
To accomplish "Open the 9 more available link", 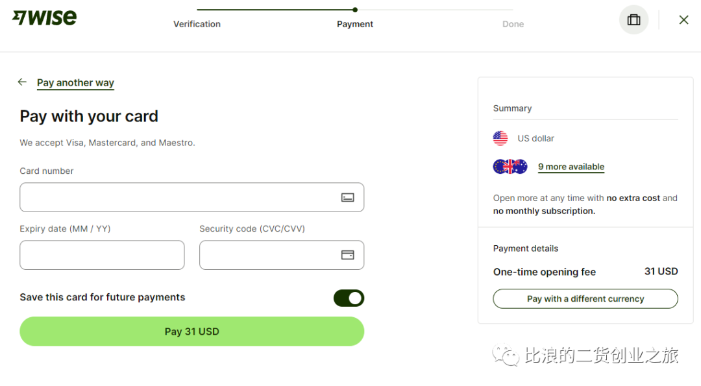I will point(571,167).
